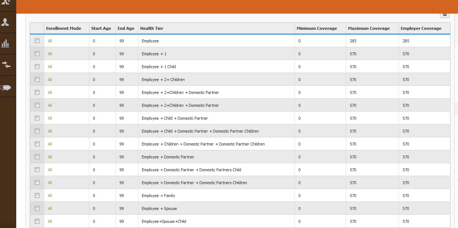Open the bar chart reports icon in sidebar
This screenshot has height=228, width=458.
pos(5,43)
